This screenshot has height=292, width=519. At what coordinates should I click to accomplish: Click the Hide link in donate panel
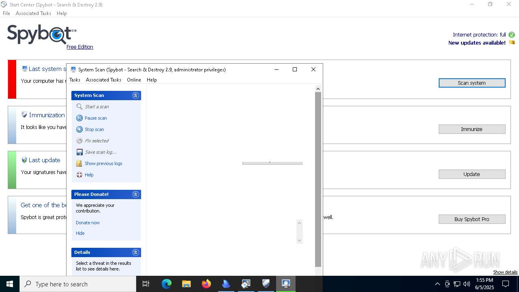pyautogui.click(x=80, y=233)
